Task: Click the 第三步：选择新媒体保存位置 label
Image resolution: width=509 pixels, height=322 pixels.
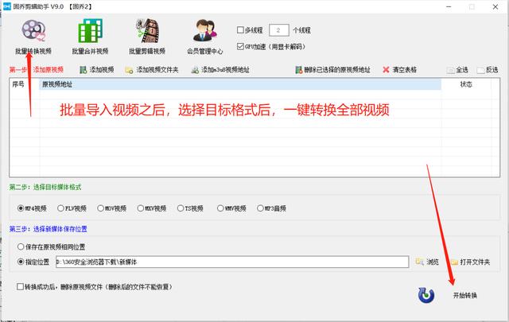Action: (48, 229)
